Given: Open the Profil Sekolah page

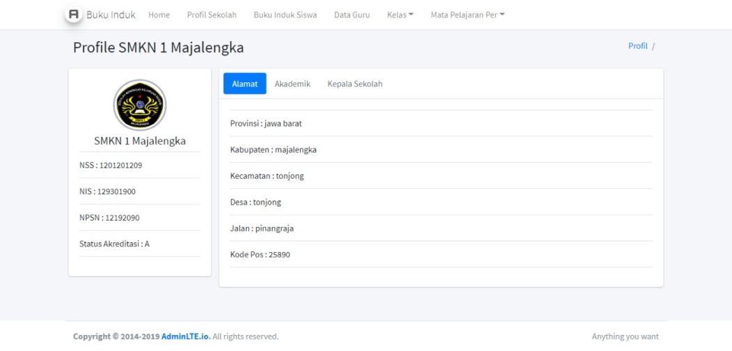Looking at the screenshot, I should point(212,15).
